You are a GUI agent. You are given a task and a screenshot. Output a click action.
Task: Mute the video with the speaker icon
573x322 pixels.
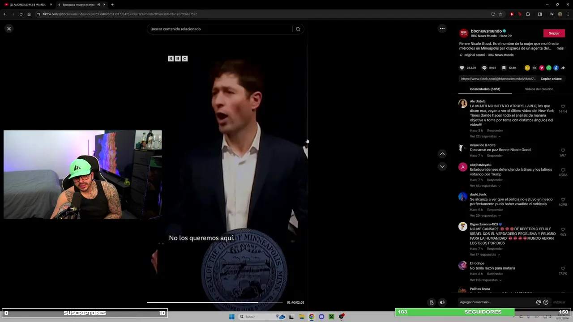point(442,302)
